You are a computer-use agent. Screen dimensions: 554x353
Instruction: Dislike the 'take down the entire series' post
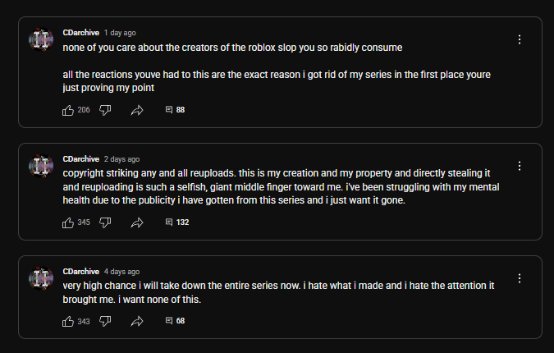coord(105,321)
